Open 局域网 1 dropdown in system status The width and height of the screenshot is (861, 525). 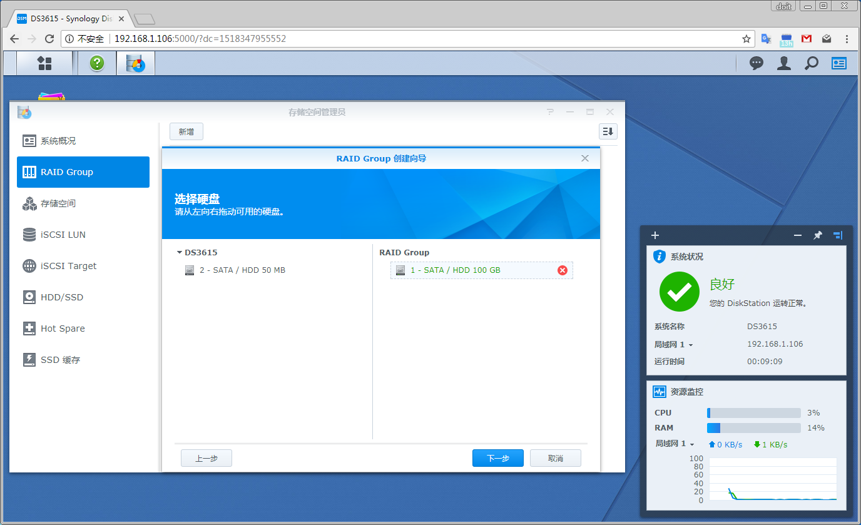(x=674, y=345)
